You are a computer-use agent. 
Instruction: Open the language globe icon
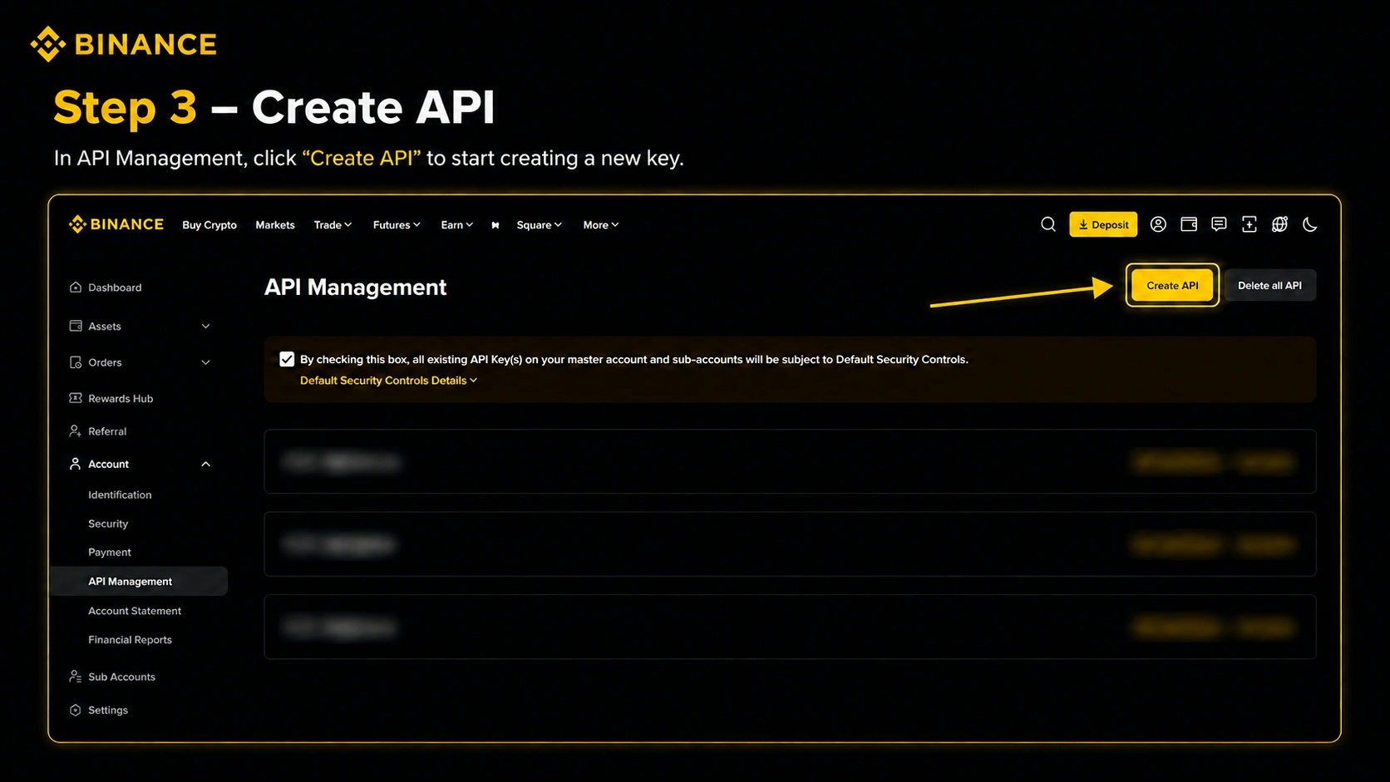click(x=1279, y=224)
